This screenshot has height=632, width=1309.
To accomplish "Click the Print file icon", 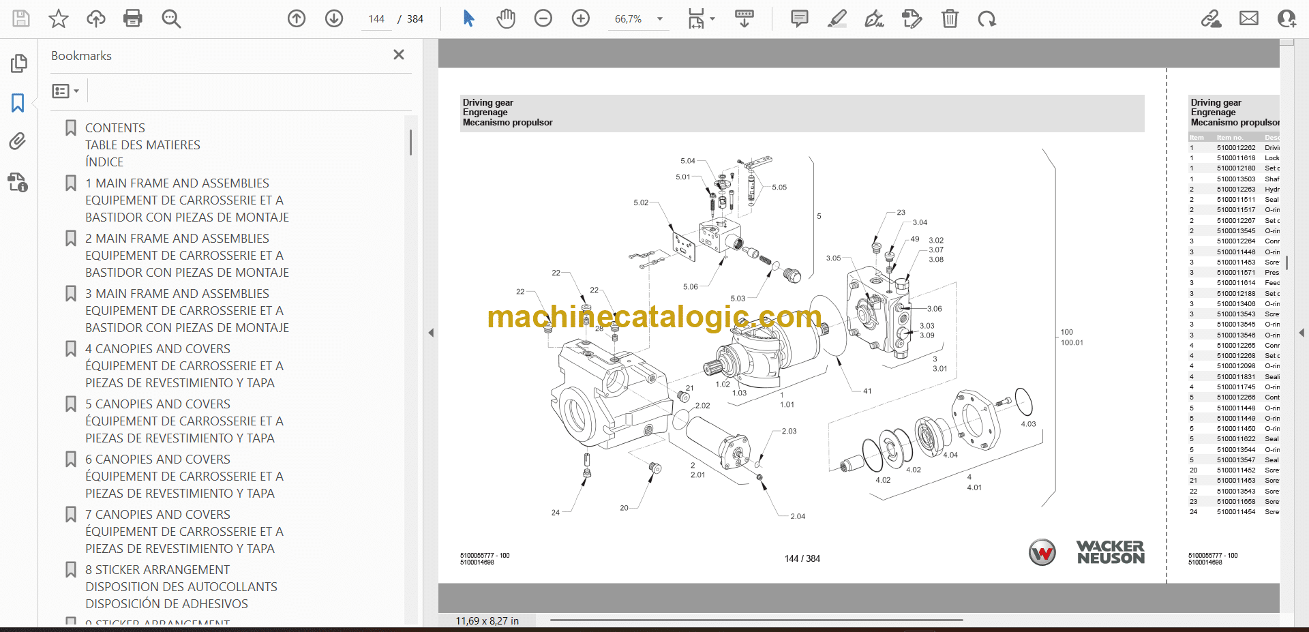I will click(133, 18).
